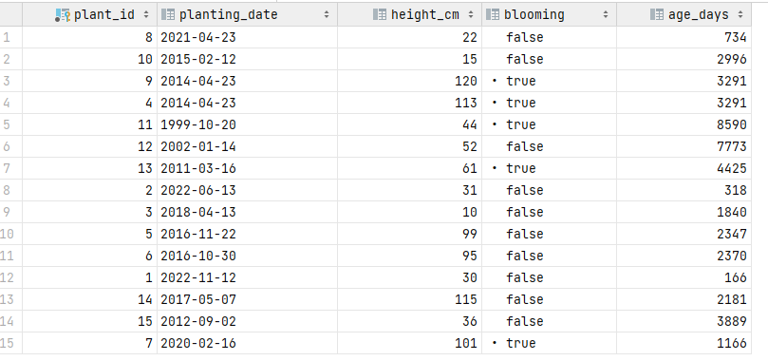Sort by planting_date using its sort arrows
Image resolution: width=768 pixels, height=361 pixels.
327,15
